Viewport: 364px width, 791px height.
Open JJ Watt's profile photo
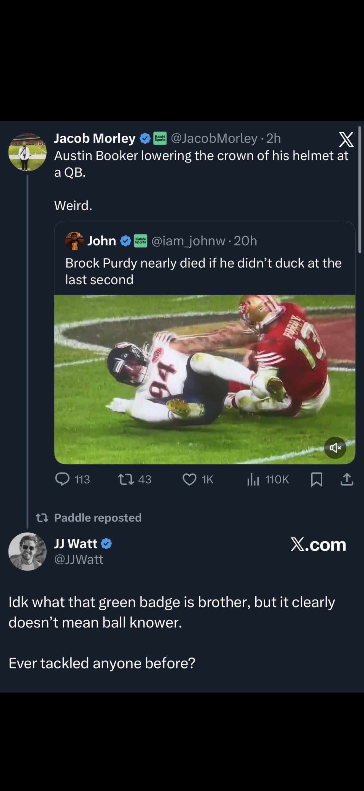pyautogui.click(x=27, y=552)
